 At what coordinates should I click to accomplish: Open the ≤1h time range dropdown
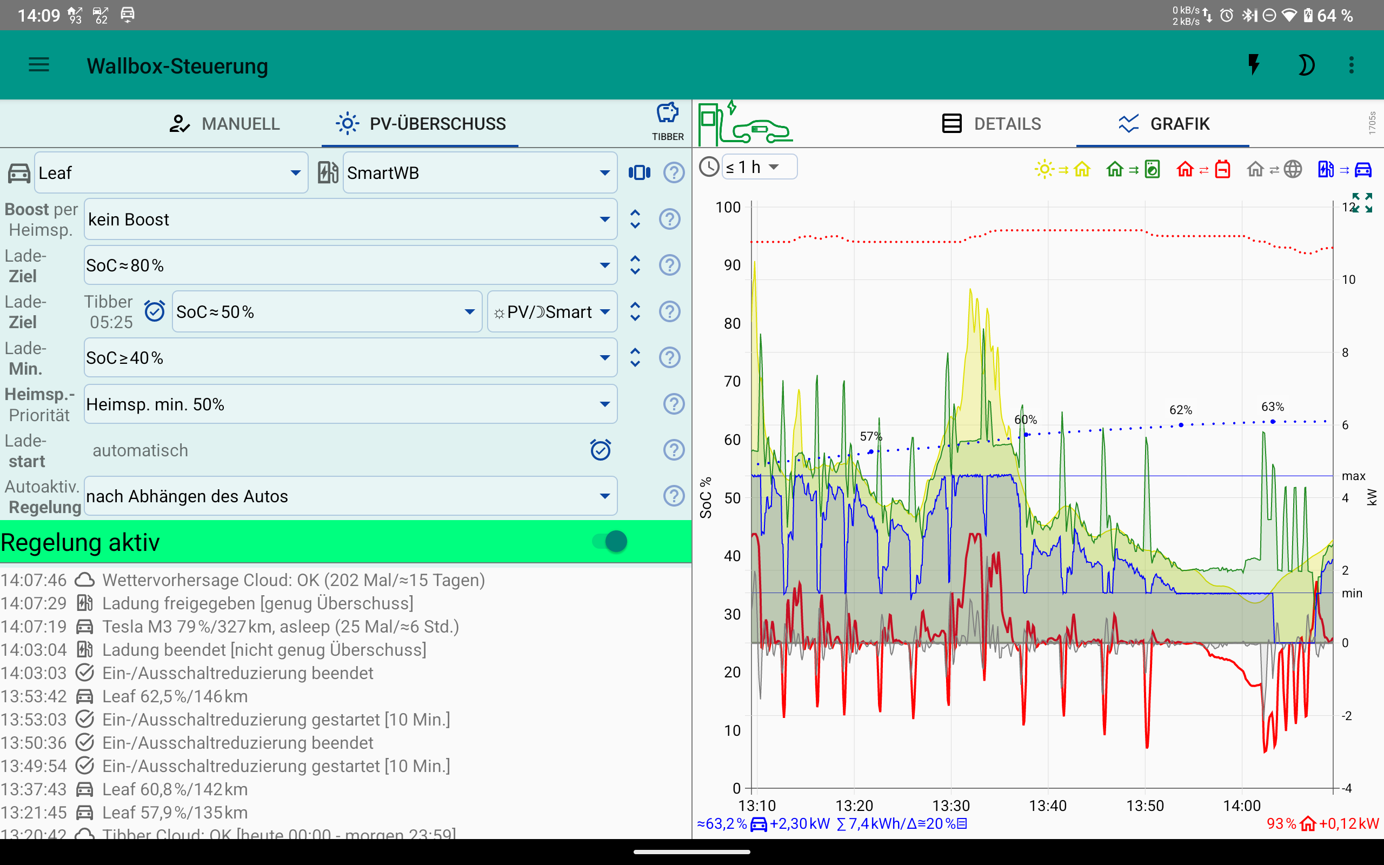pos(759,167)
